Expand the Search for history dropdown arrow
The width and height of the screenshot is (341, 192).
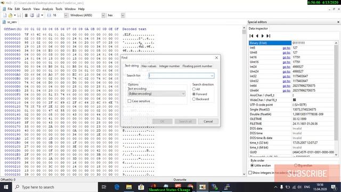coord(212,76)
